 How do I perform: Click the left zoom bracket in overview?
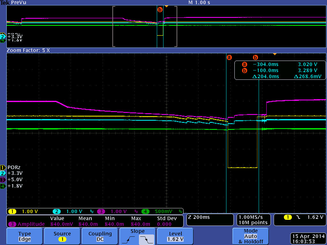coord(114,26)
